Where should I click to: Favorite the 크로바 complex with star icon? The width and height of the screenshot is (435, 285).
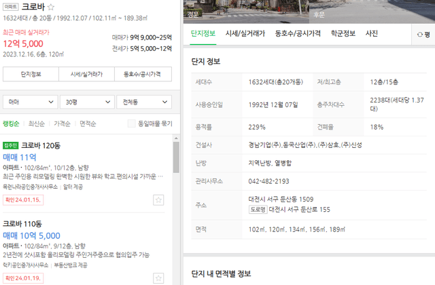click(51, 7)
